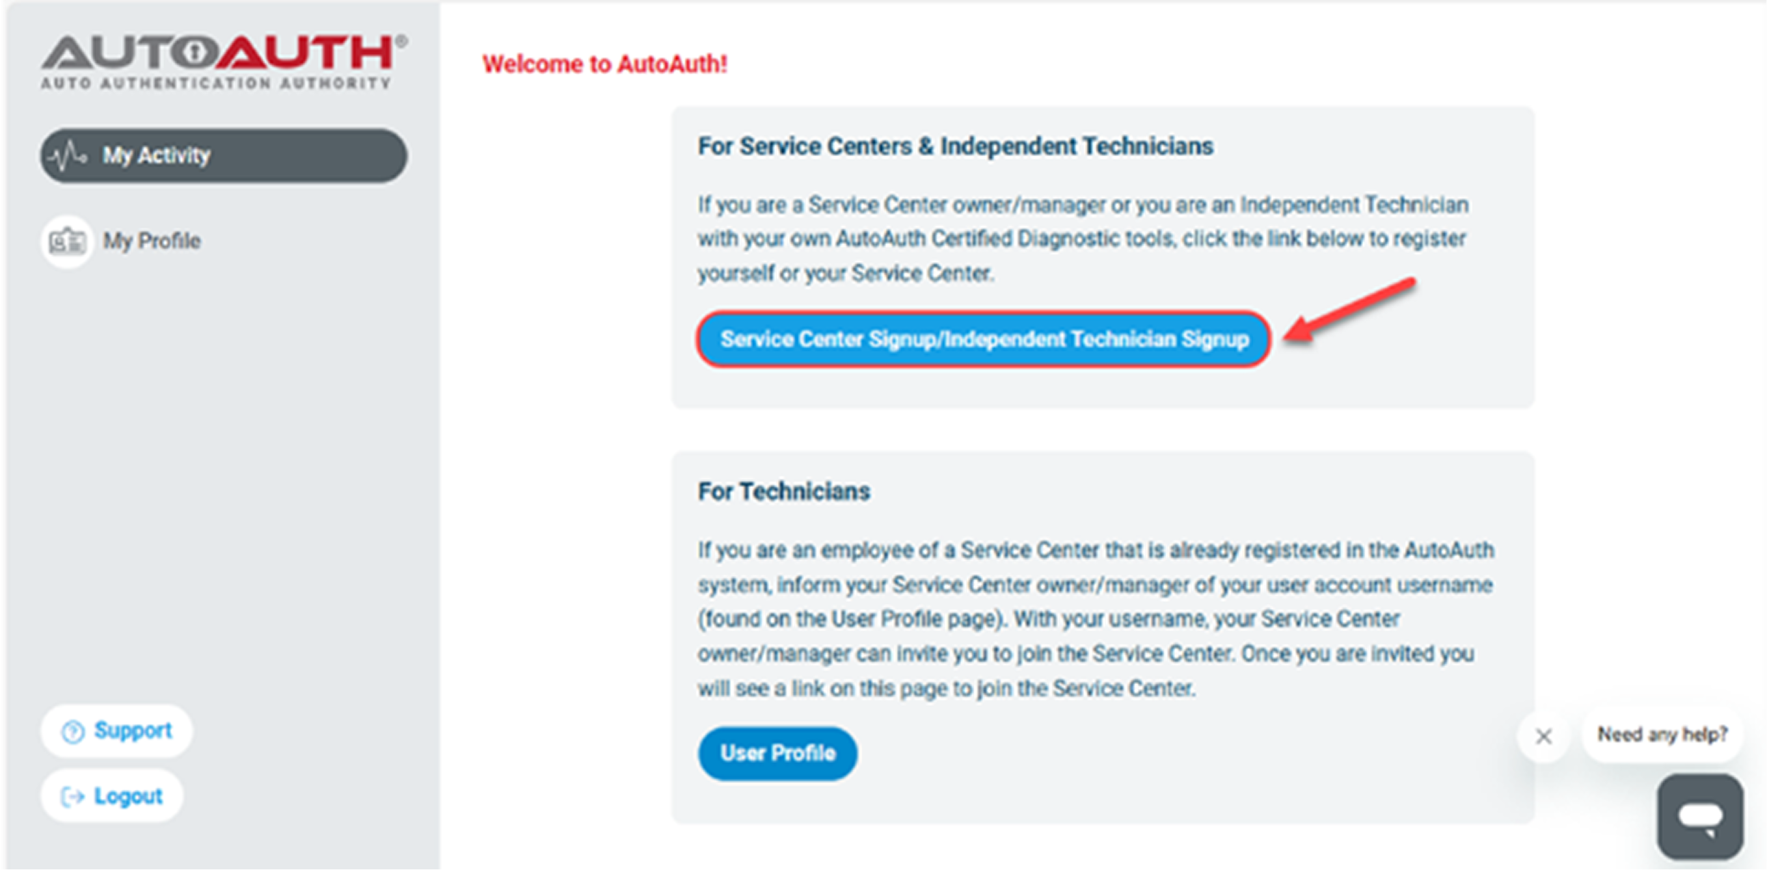
Task: Click the My Profile badge icon
Action: coord(66,241)
